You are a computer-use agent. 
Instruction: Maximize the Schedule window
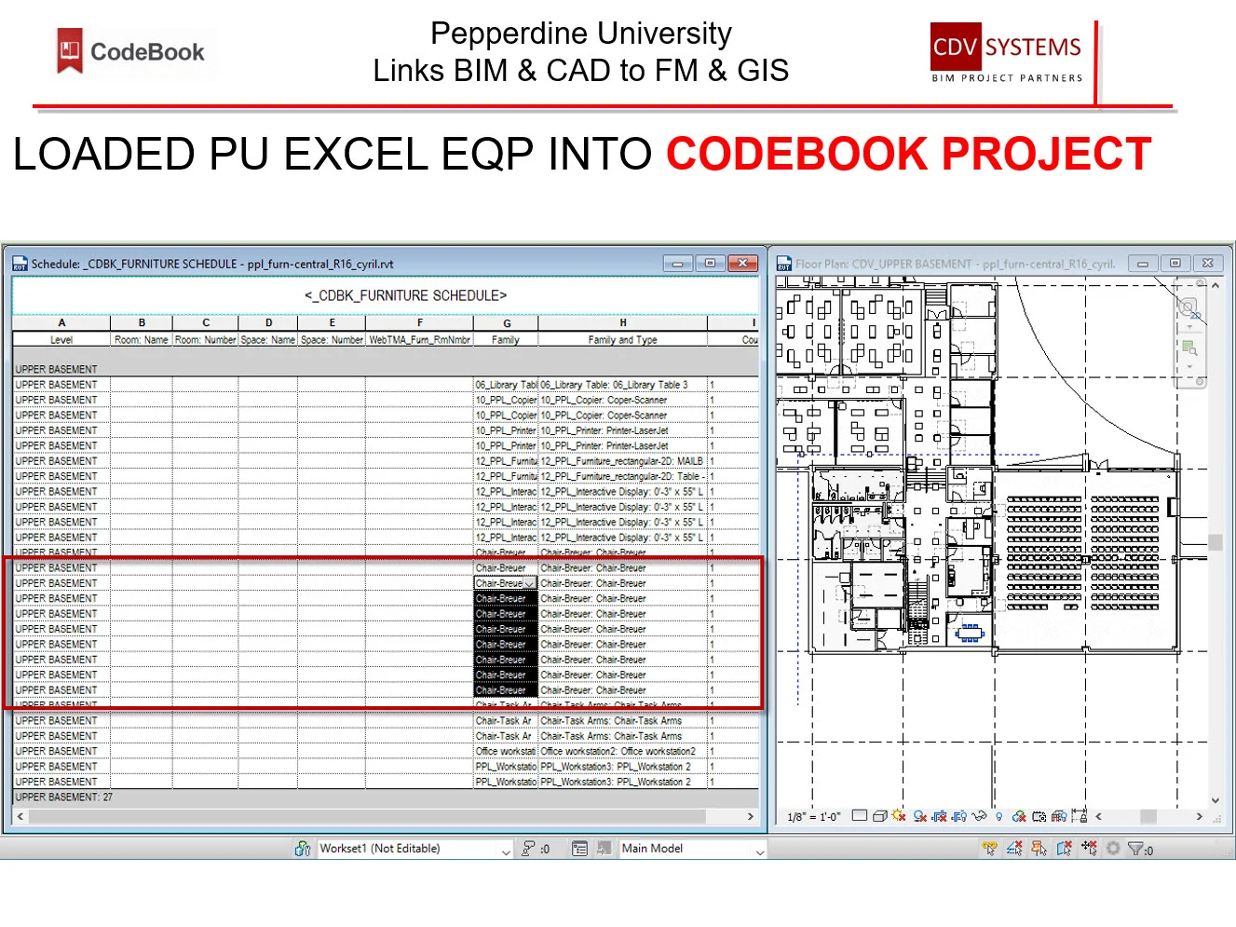pyautogui.click(x=710, y=264)
